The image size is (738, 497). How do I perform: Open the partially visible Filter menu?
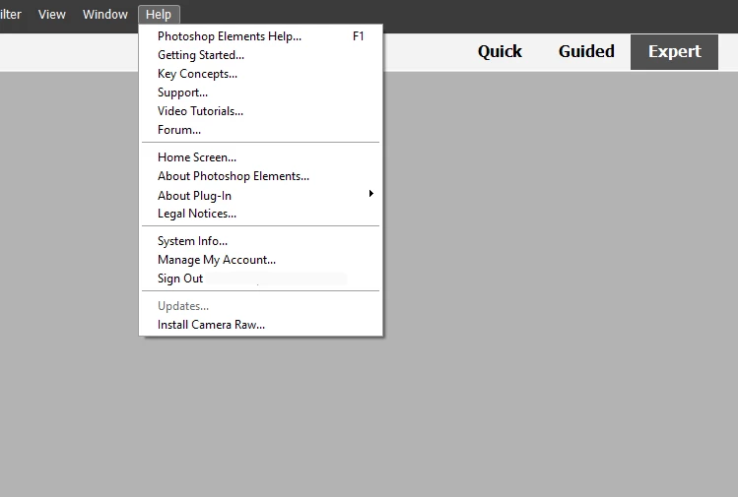pyautogui.click(x=11, y=15)
